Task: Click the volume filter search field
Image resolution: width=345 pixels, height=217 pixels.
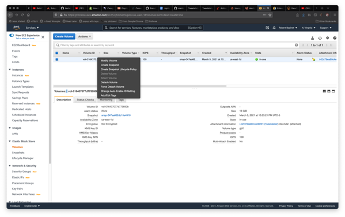Action: pos(176,45)
